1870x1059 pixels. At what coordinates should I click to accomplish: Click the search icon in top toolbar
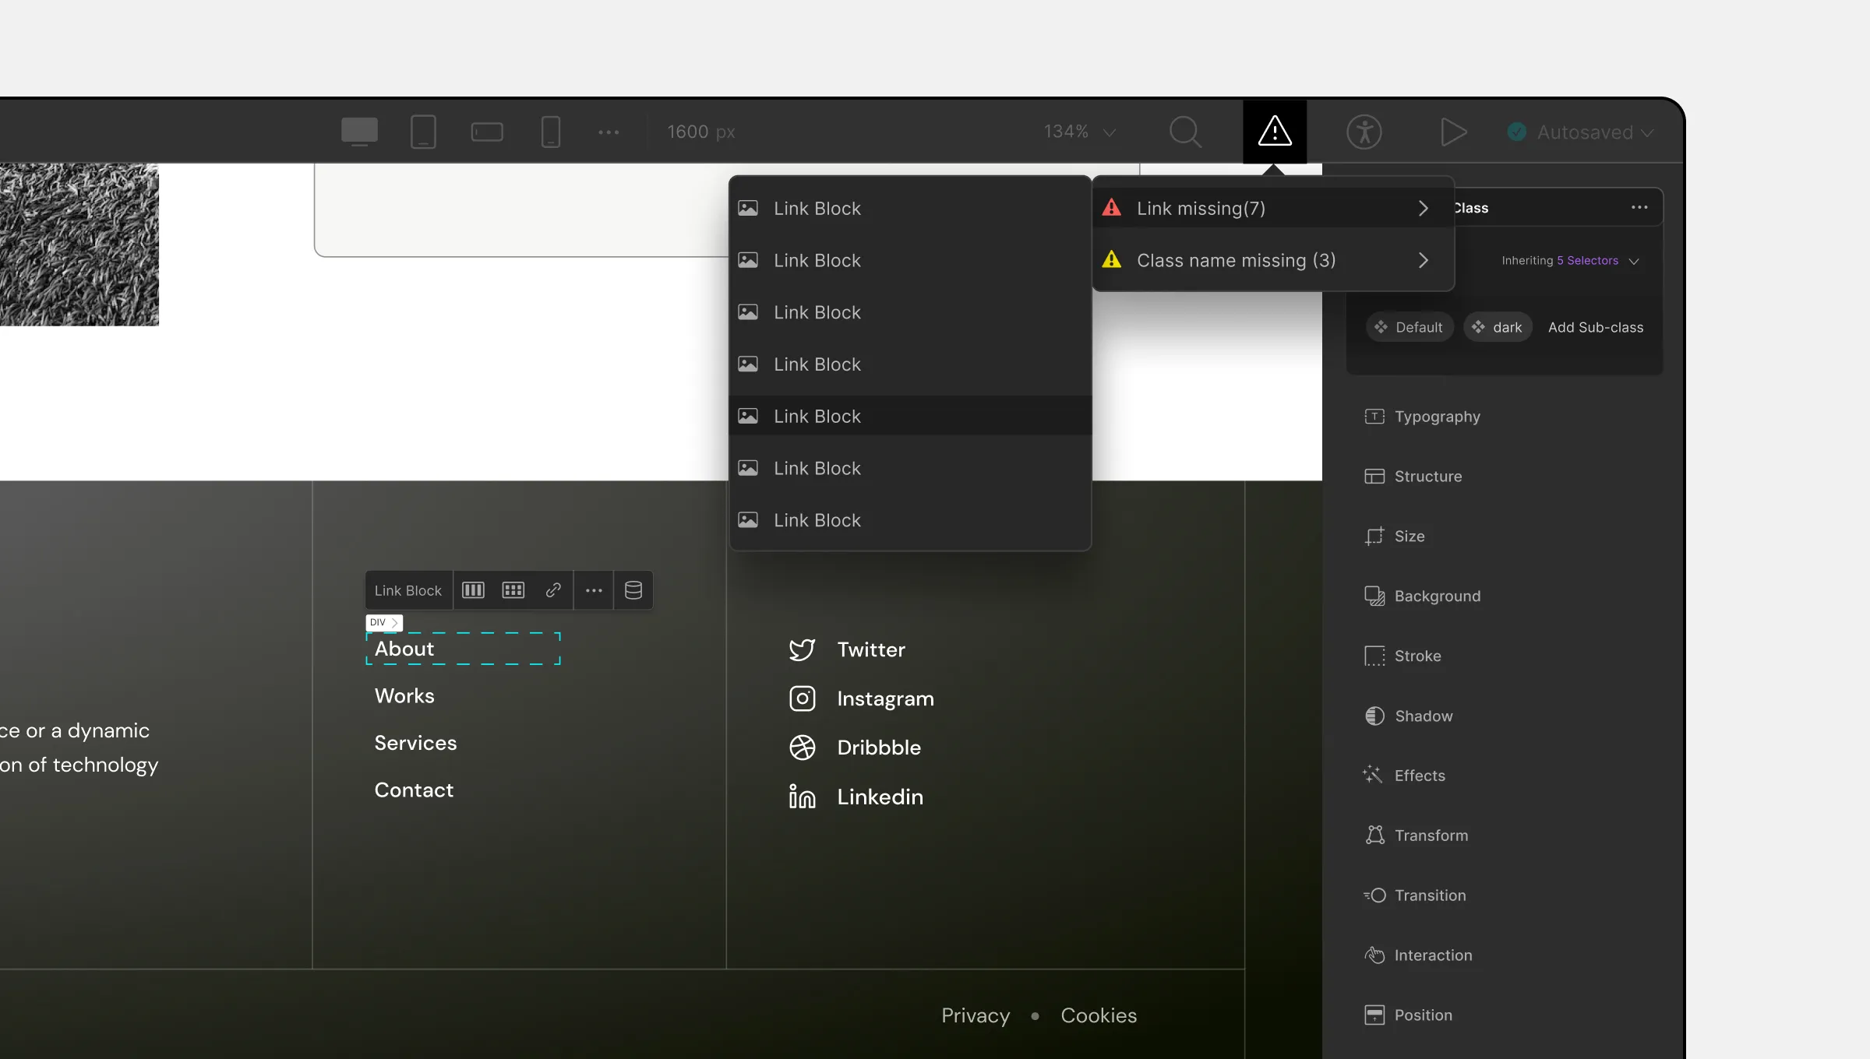pyautogui.click(x=1184, y=131)
